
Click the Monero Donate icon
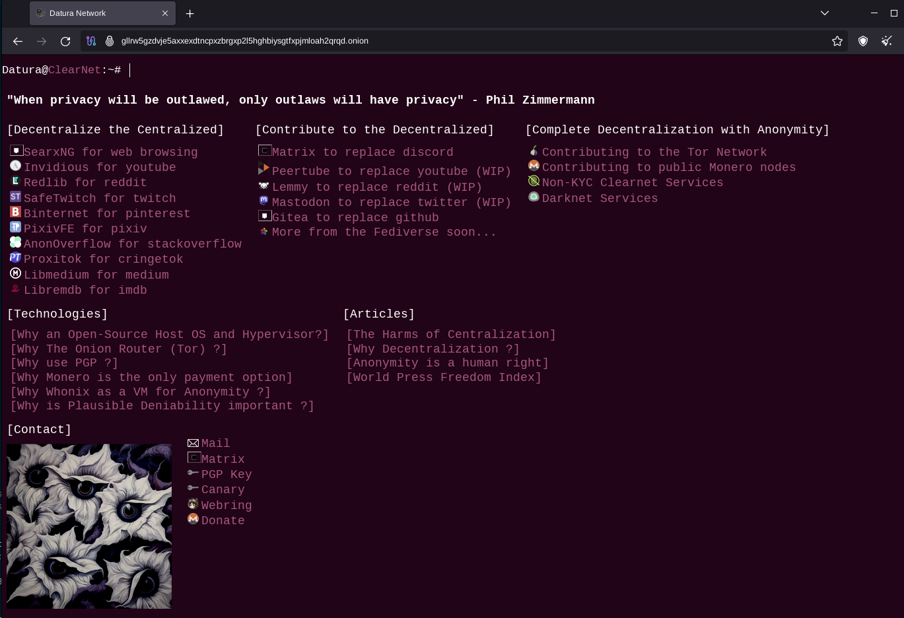(193, 519)
